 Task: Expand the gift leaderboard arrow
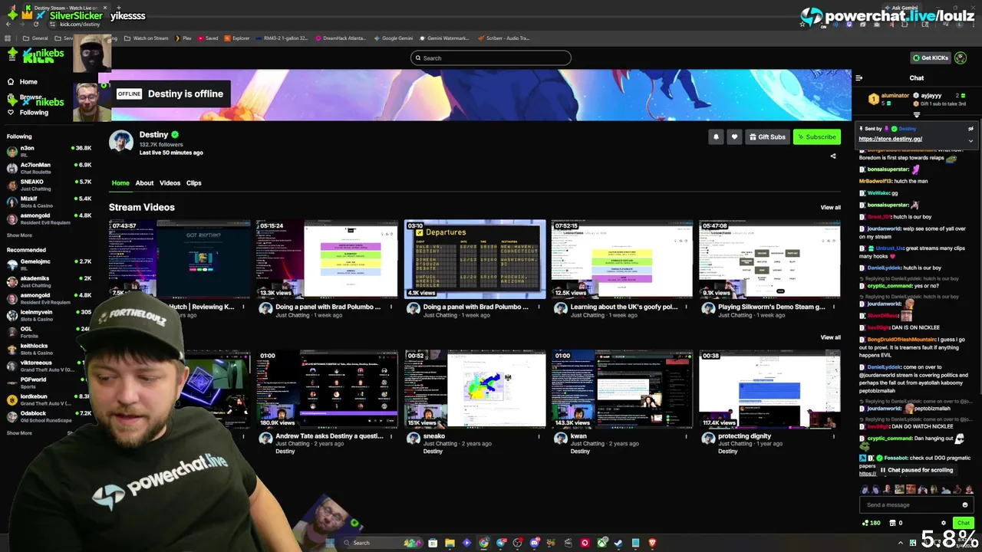(916, 115)
